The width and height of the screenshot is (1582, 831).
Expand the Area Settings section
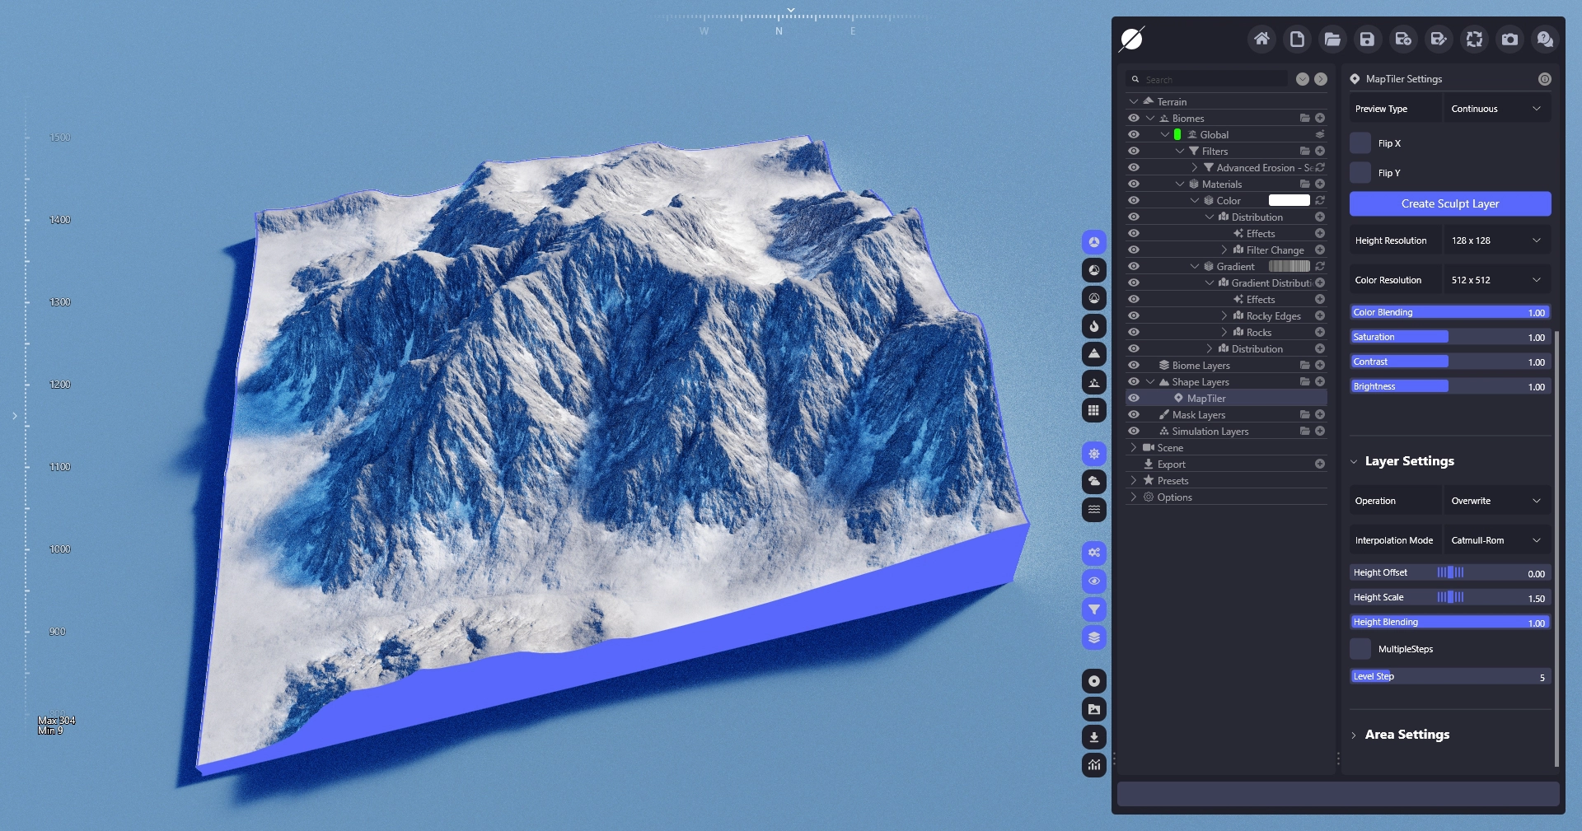pyautogui.click(x=1406, y=735)
